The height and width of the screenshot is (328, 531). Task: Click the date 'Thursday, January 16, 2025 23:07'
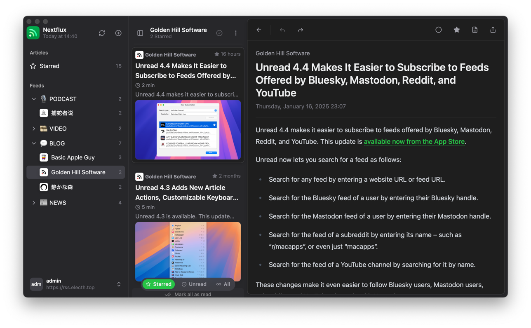301,106
